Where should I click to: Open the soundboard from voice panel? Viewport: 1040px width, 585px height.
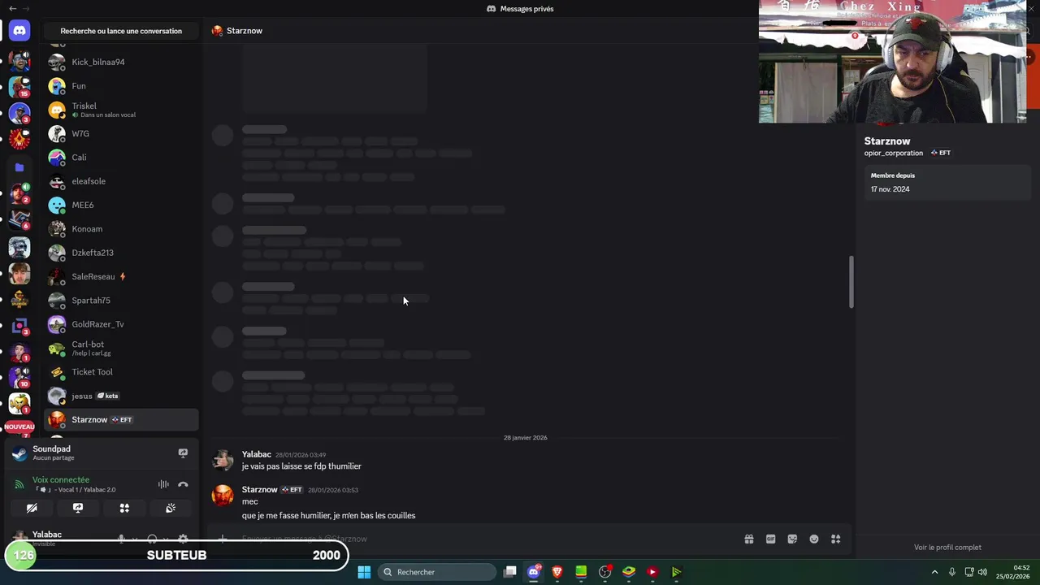pos(171,508)
